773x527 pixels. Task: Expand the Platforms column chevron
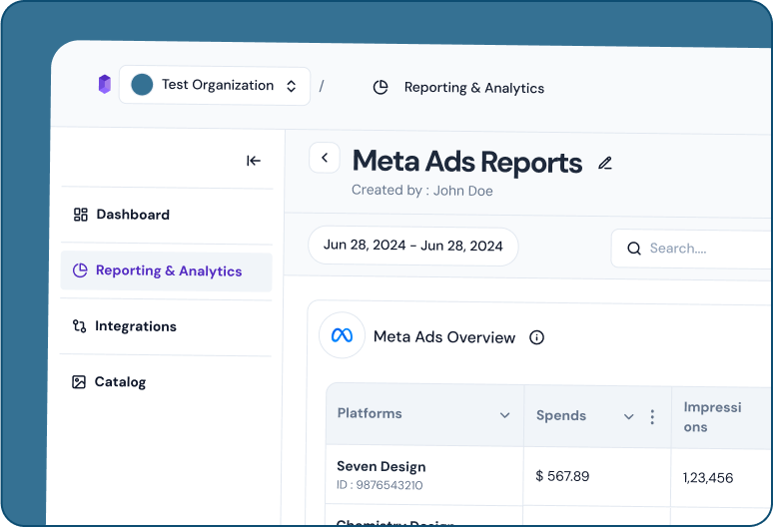click(x=504, y=415)
